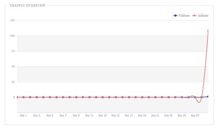The height and width of the screenshot is (130, 218).
Task: Click the data point above Sep 1
Action: pyautogui.click(x=23, y=97)
